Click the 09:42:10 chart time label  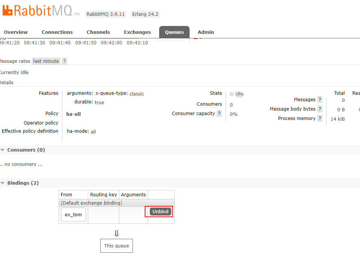137,43
